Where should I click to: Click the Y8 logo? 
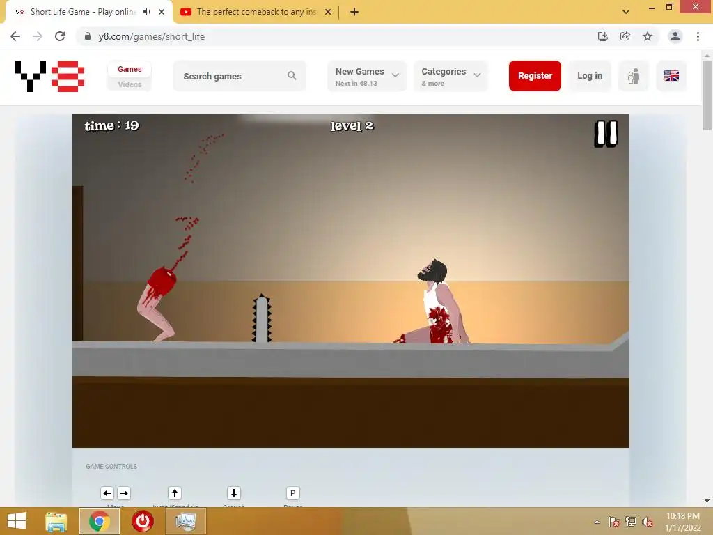tap(49, 76)
